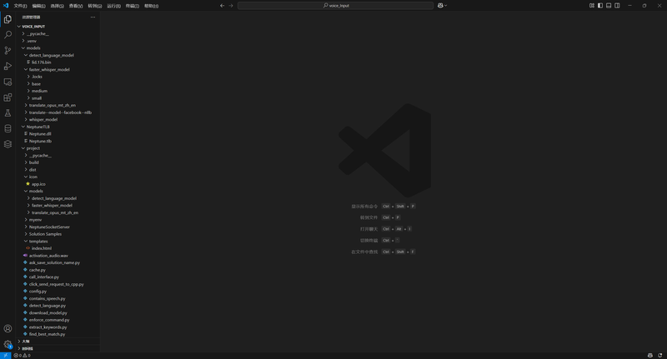Open the Neptune.tlb file
Viewport: 667px width, 359px height.
click(x=58, y=141)
